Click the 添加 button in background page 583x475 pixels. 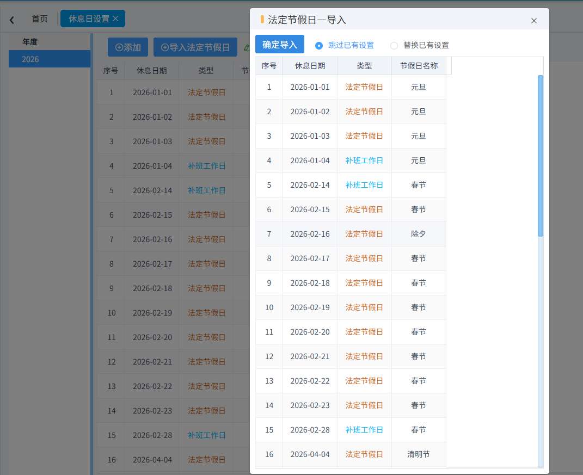point(128,47)
